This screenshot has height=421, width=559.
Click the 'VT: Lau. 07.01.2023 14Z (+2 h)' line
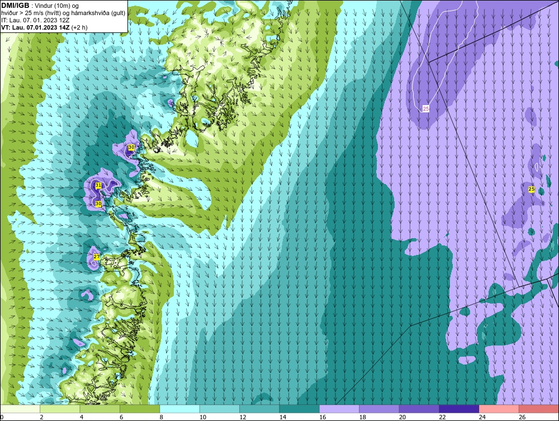(x=44, y=27)
